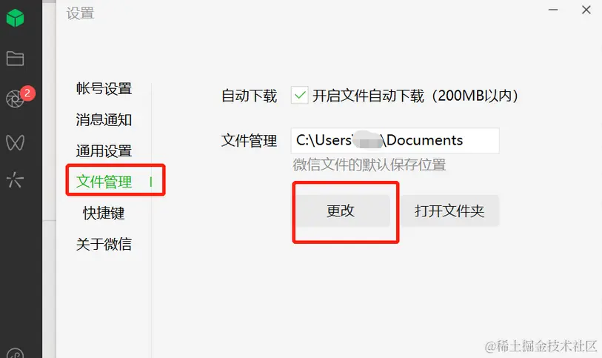Image resolution: width=602 pixels, height=358 pixels.
Task: Open the Files folder icon in the sidebar
Action: pyautogui.click(x=16, y=59)
